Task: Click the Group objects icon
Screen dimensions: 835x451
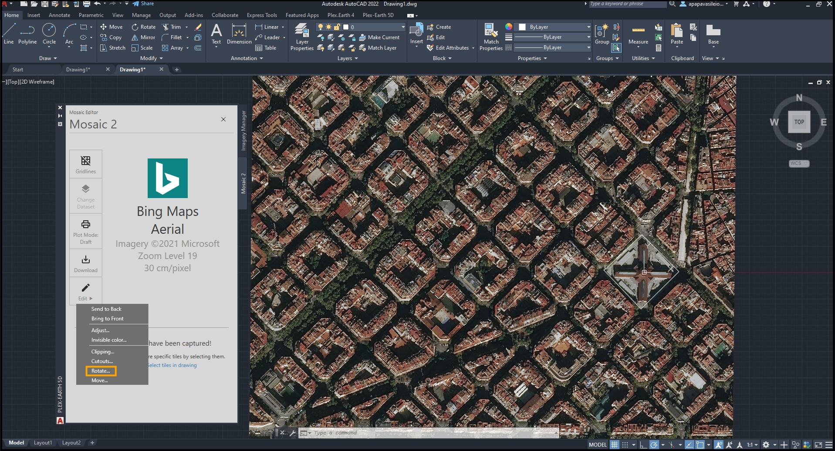Action: [x=602, y=34]
